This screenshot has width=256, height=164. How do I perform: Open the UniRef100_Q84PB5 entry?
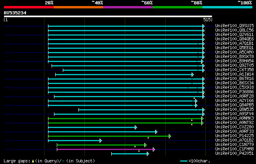coord(234,105)
